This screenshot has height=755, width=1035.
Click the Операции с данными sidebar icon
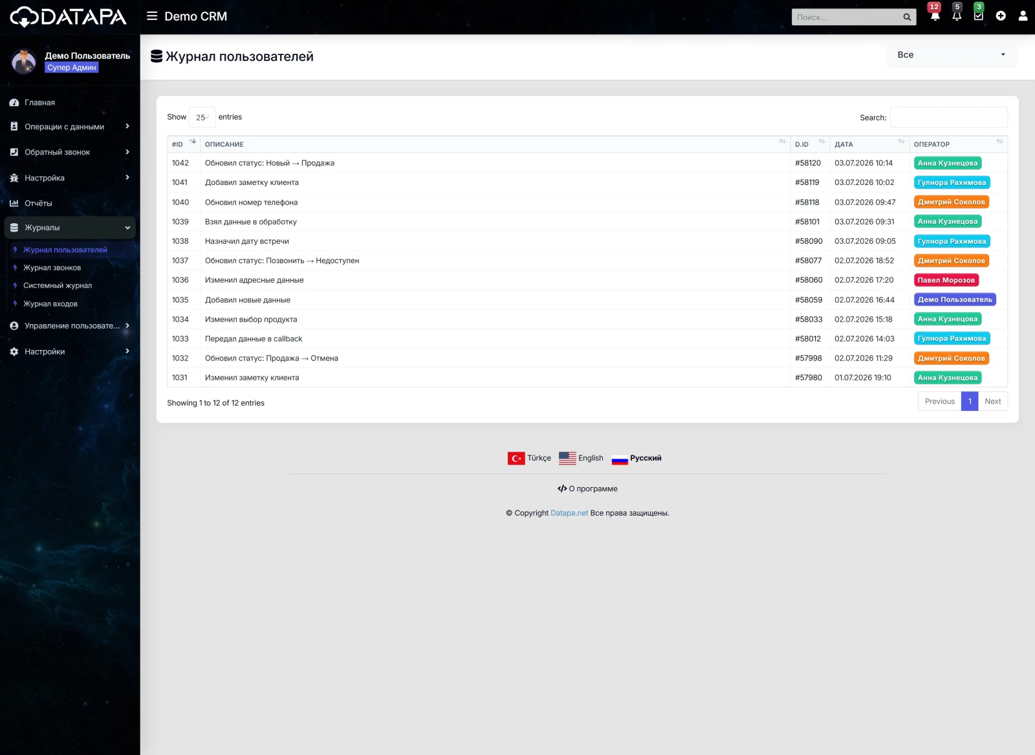tap(14, 127)
